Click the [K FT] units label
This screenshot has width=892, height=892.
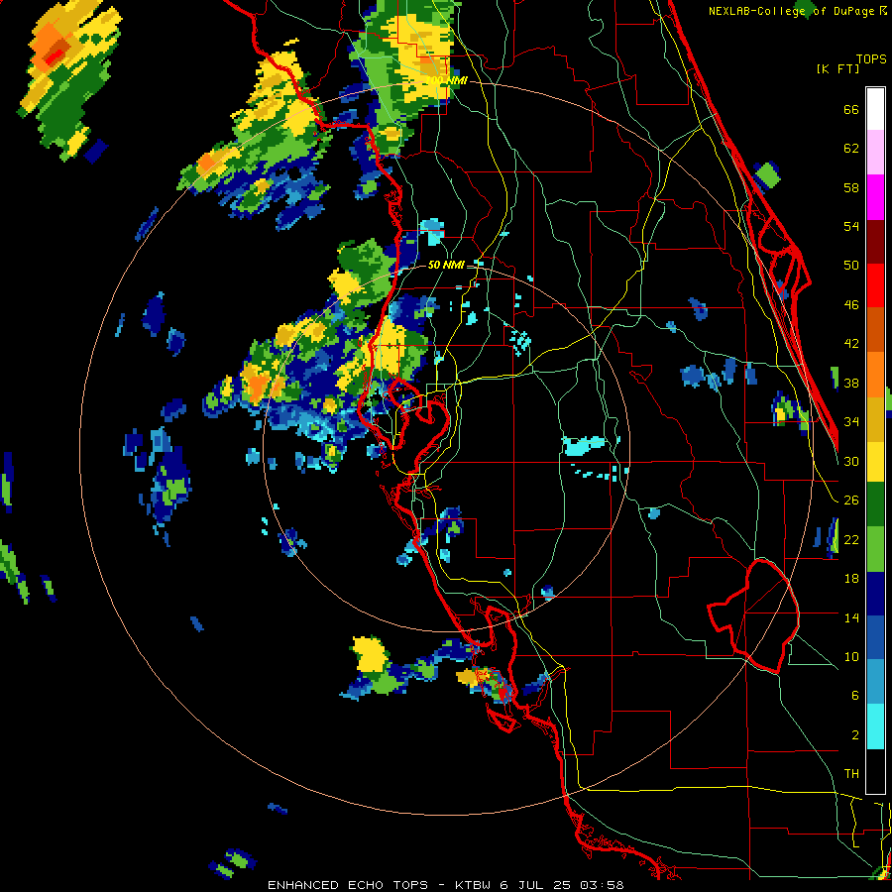click(837, 68)
